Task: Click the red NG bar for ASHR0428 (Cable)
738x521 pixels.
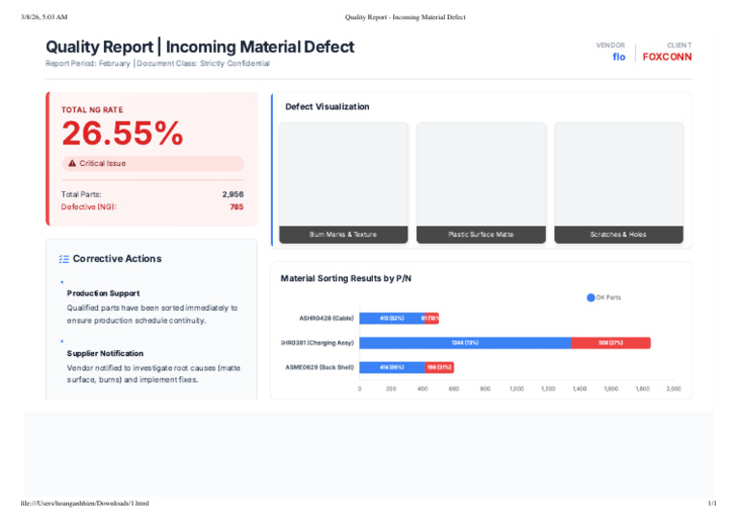Action: tap(431, 319)
